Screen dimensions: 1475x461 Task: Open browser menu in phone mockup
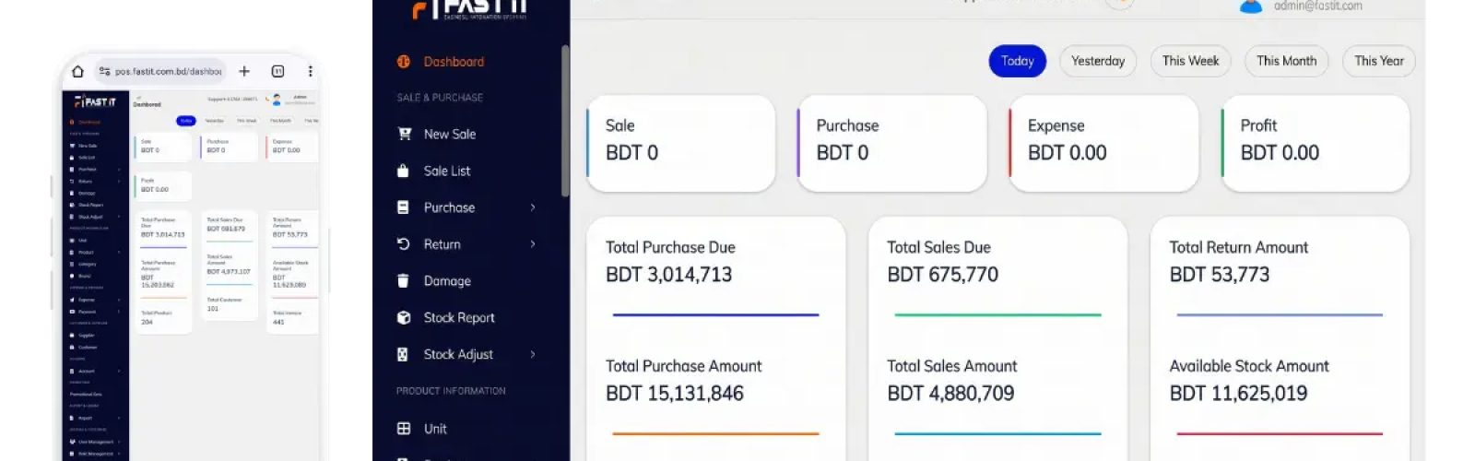tap(310, 71)
